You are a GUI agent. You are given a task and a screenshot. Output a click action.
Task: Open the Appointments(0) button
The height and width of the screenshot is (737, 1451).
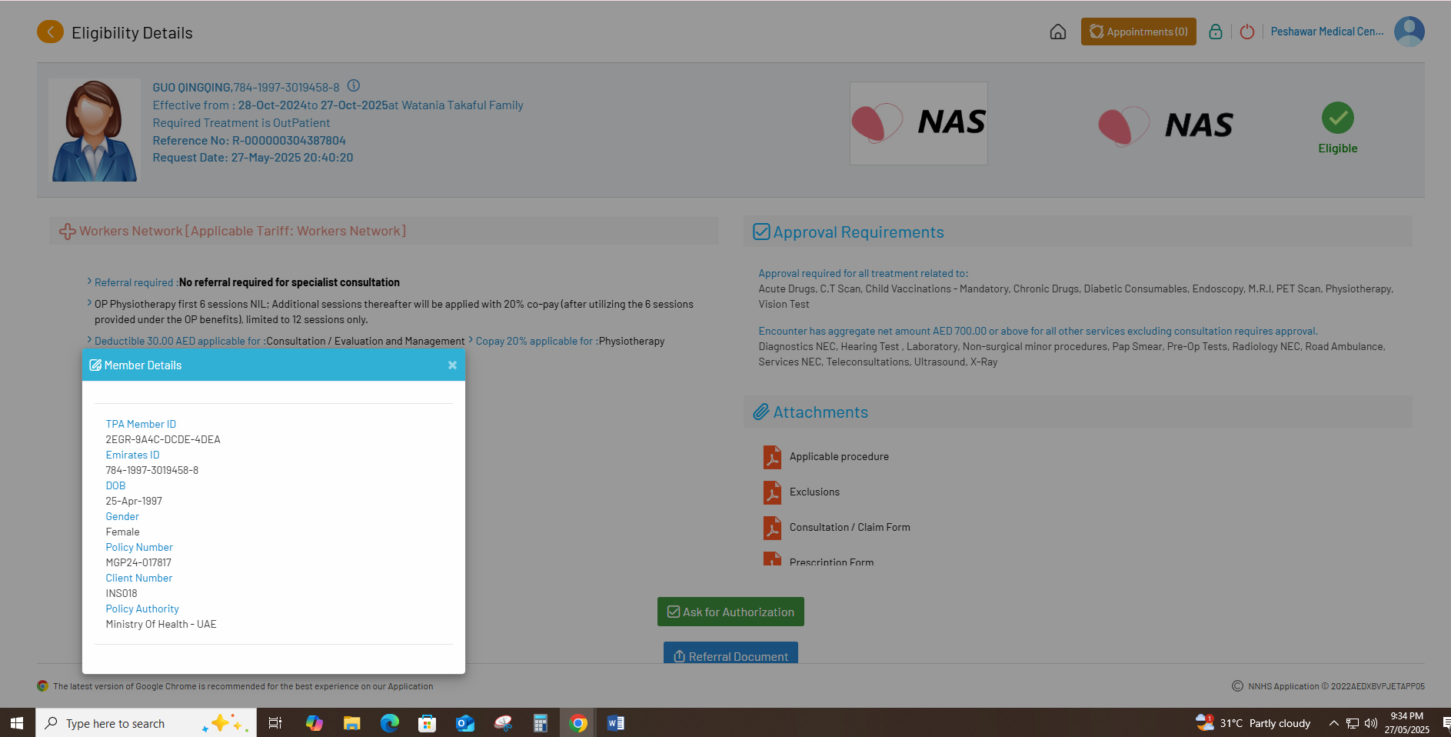point(1139,32)
